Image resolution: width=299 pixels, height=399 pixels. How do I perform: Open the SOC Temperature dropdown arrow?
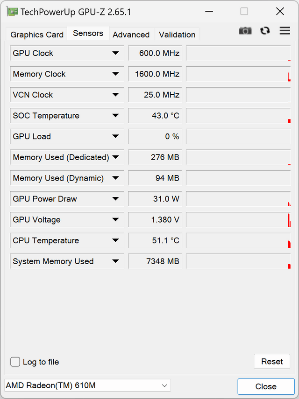115,116
